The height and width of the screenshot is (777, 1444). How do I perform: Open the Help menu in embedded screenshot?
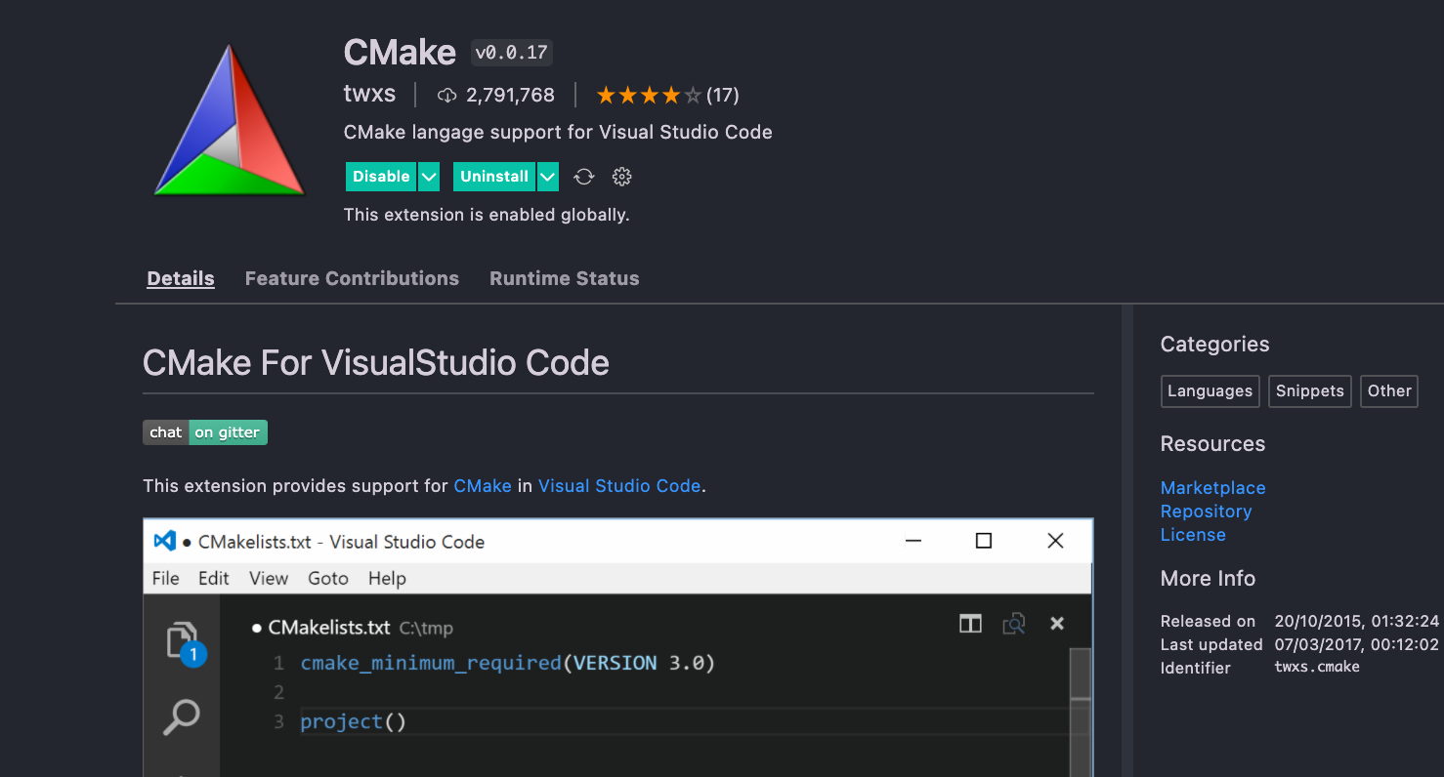pos(387,578)
